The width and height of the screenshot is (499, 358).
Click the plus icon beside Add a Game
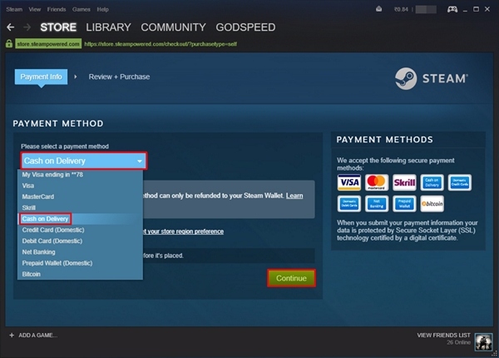pyautogui.click(x=12, y=335)
